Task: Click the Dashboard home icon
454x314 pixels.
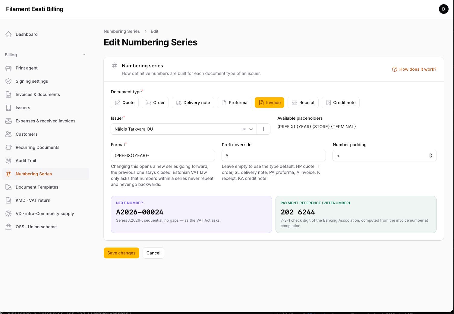Action: (x=8, y=34)
